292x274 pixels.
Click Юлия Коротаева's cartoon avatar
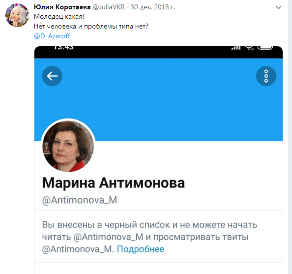point(17,15)
